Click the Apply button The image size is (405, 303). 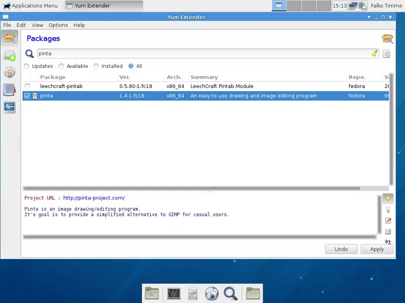click(377, 249)
